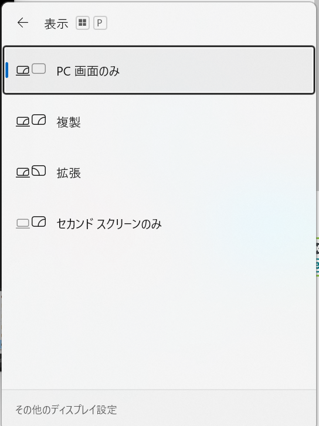Select セカンド スクリーンのみ mode
Screen dimensions: 319x426
tap(159, 224)
